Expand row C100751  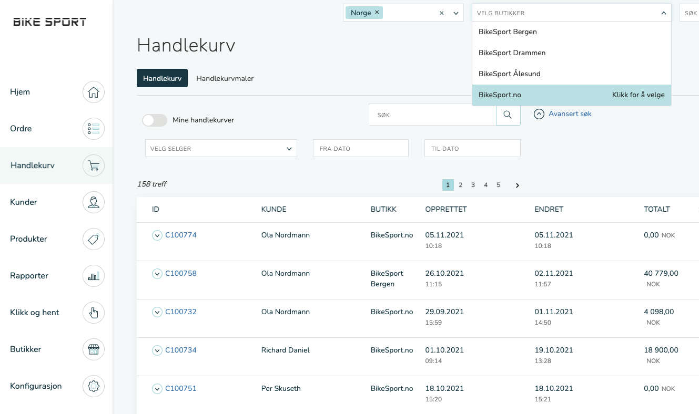tap(157, 389)
